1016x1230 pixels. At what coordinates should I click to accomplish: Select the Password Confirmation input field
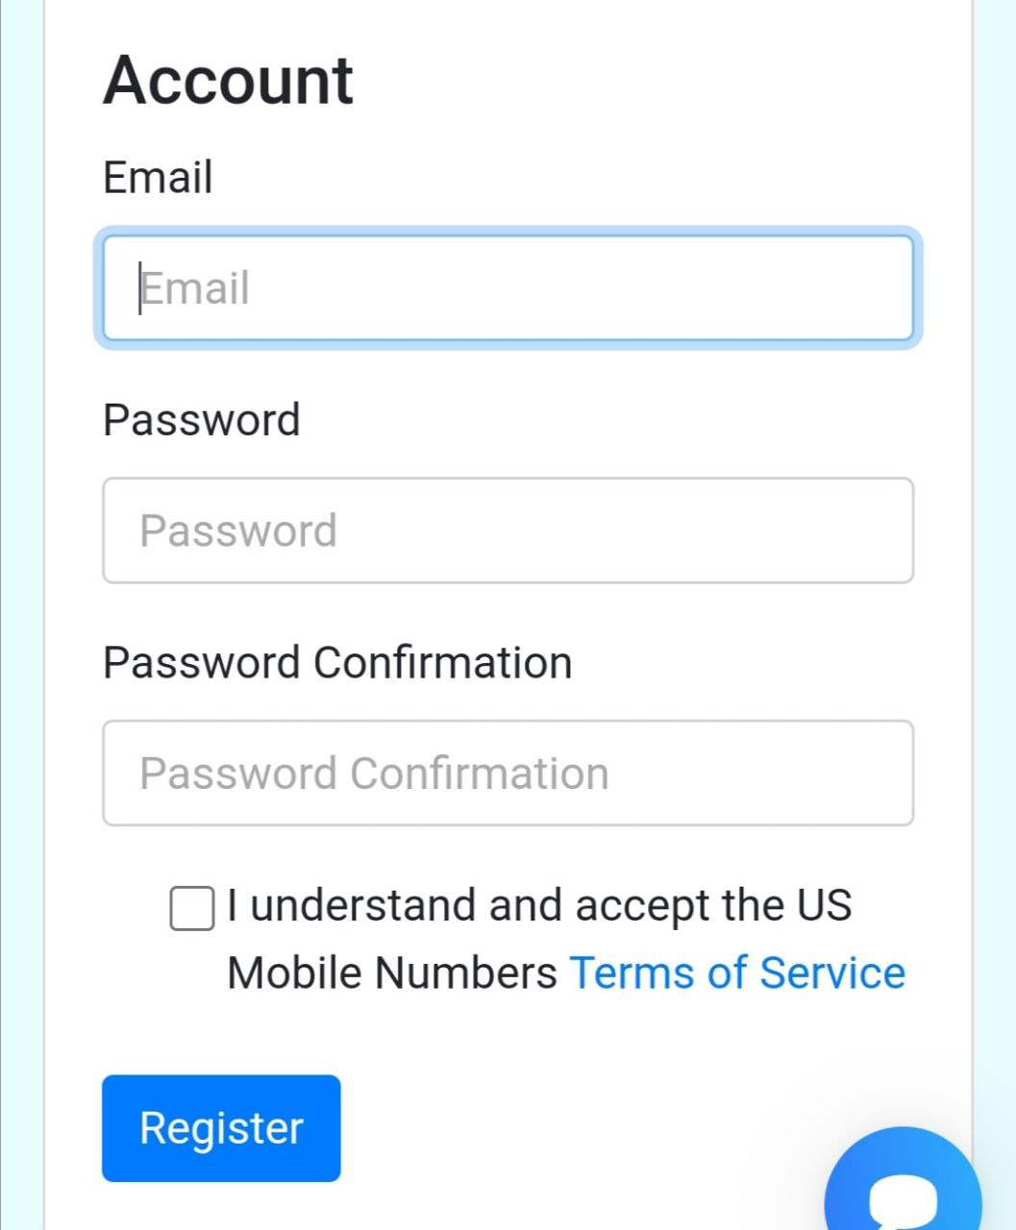coord(508,773)
